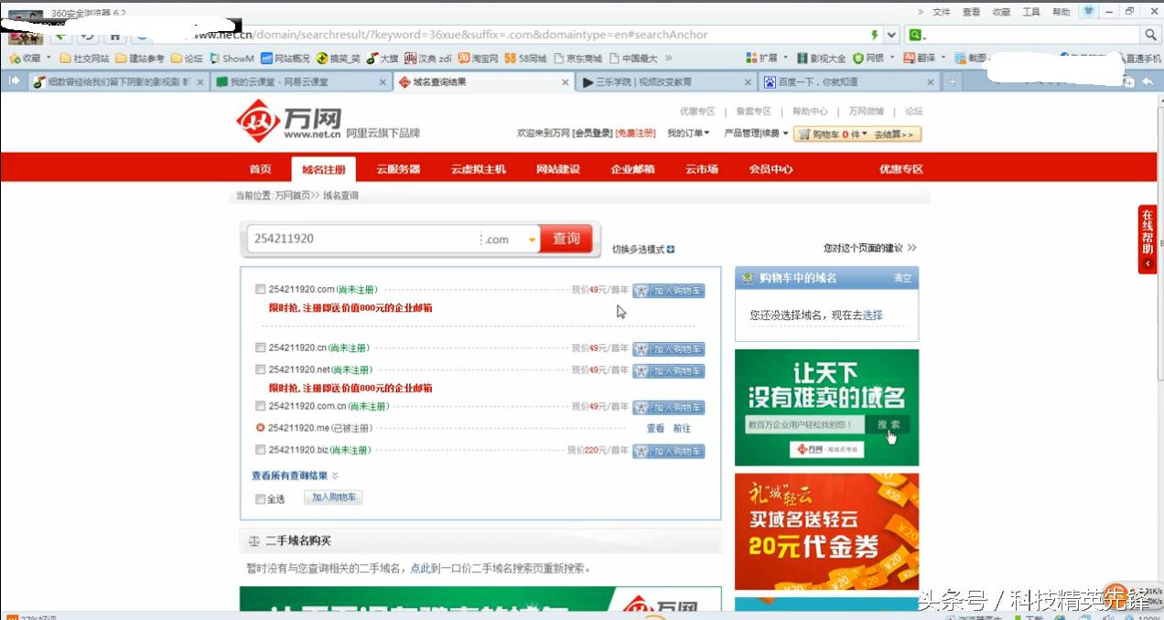The width and height of the screenshot is (1164, 620).
Task: Check the 254211920.net domain checkbox
Action: (260, 370)
